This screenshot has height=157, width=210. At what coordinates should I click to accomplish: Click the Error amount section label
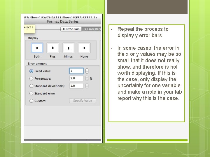click(x=37, y=64)
